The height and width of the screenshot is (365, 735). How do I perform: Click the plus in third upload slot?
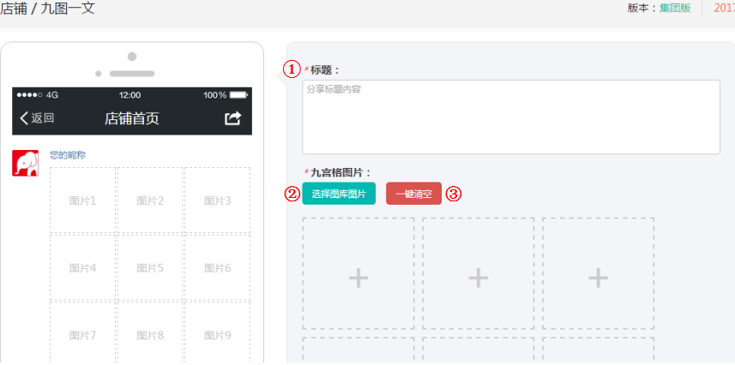(598, 277)
